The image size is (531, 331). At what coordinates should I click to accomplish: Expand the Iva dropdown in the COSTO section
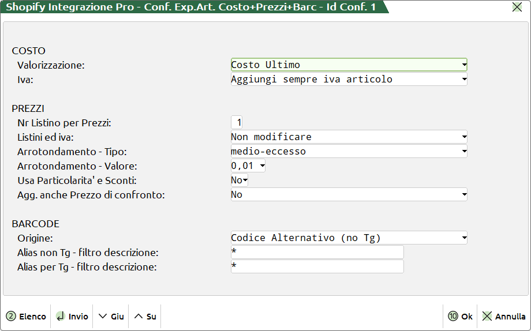(349, 79)
